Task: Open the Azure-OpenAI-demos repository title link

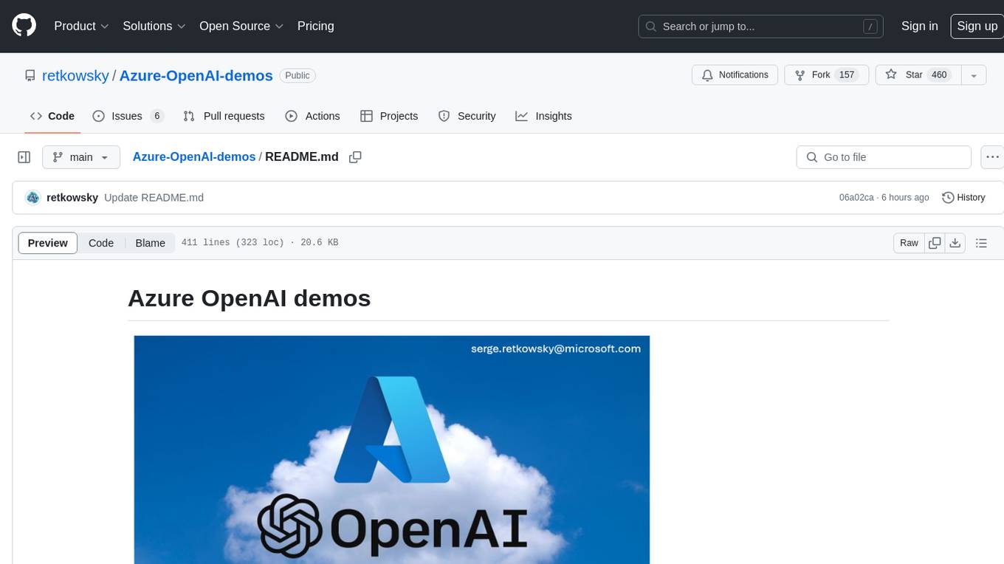Action: (x=196, y=75)
